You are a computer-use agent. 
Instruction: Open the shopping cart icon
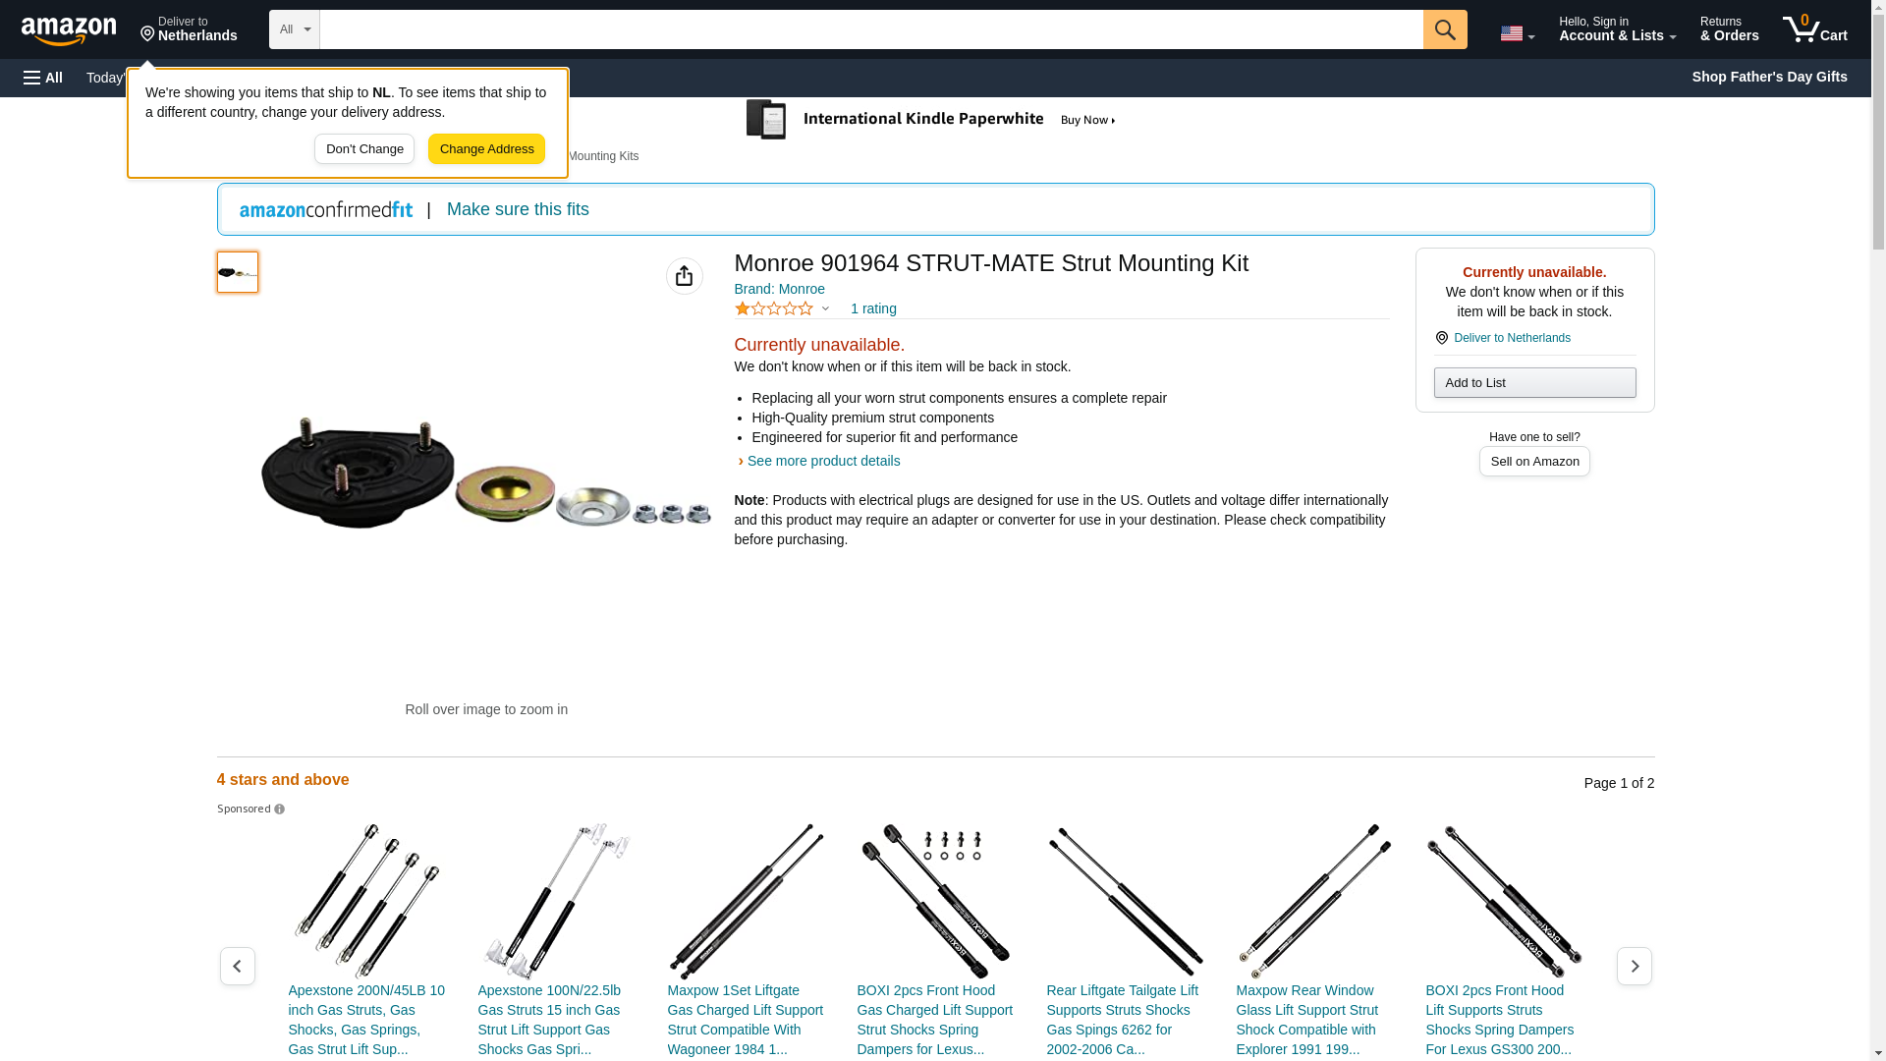tap(1815, 29)
